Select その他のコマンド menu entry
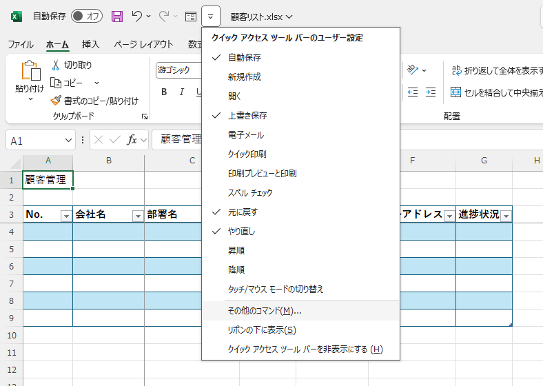Viewport: 543px width, 386px height. (x=265, y=311)
